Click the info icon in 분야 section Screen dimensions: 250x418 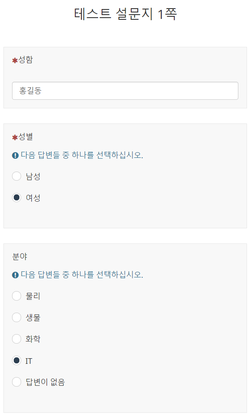(15, 275)
